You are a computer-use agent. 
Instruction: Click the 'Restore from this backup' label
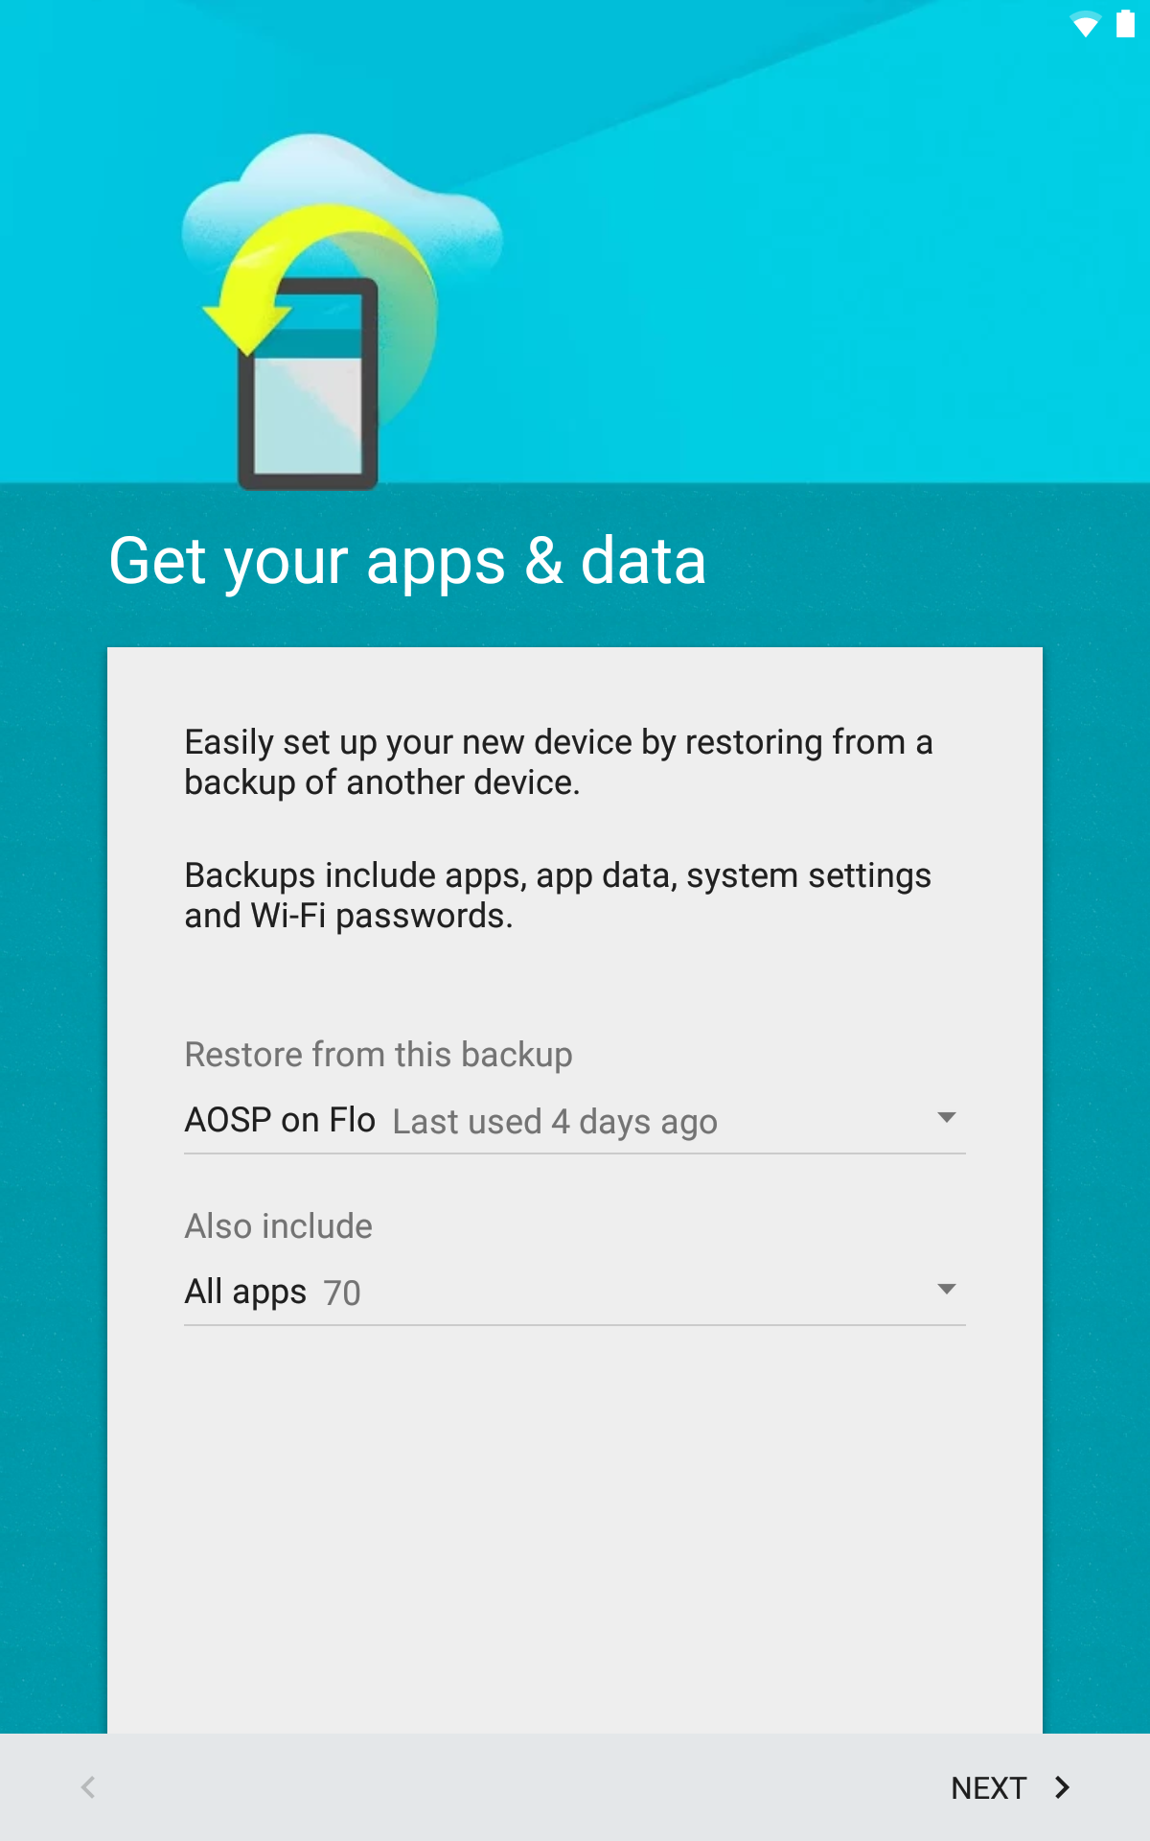pyautogui.click(x=379, y=1055)
